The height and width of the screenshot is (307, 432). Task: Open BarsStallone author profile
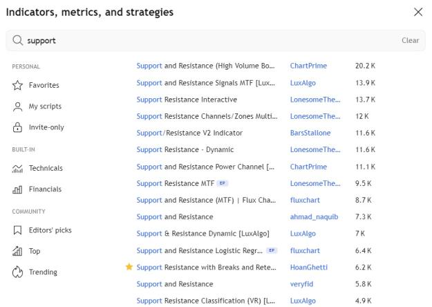pos(310,133)
